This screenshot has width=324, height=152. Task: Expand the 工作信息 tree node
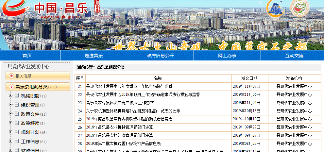click(x=11, y=141)
